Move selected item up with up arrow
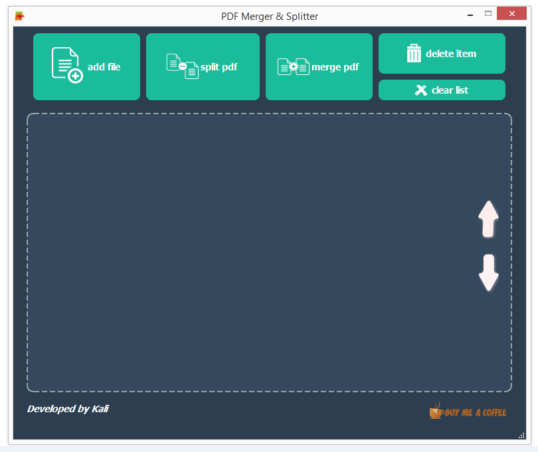 click(488, 219)
